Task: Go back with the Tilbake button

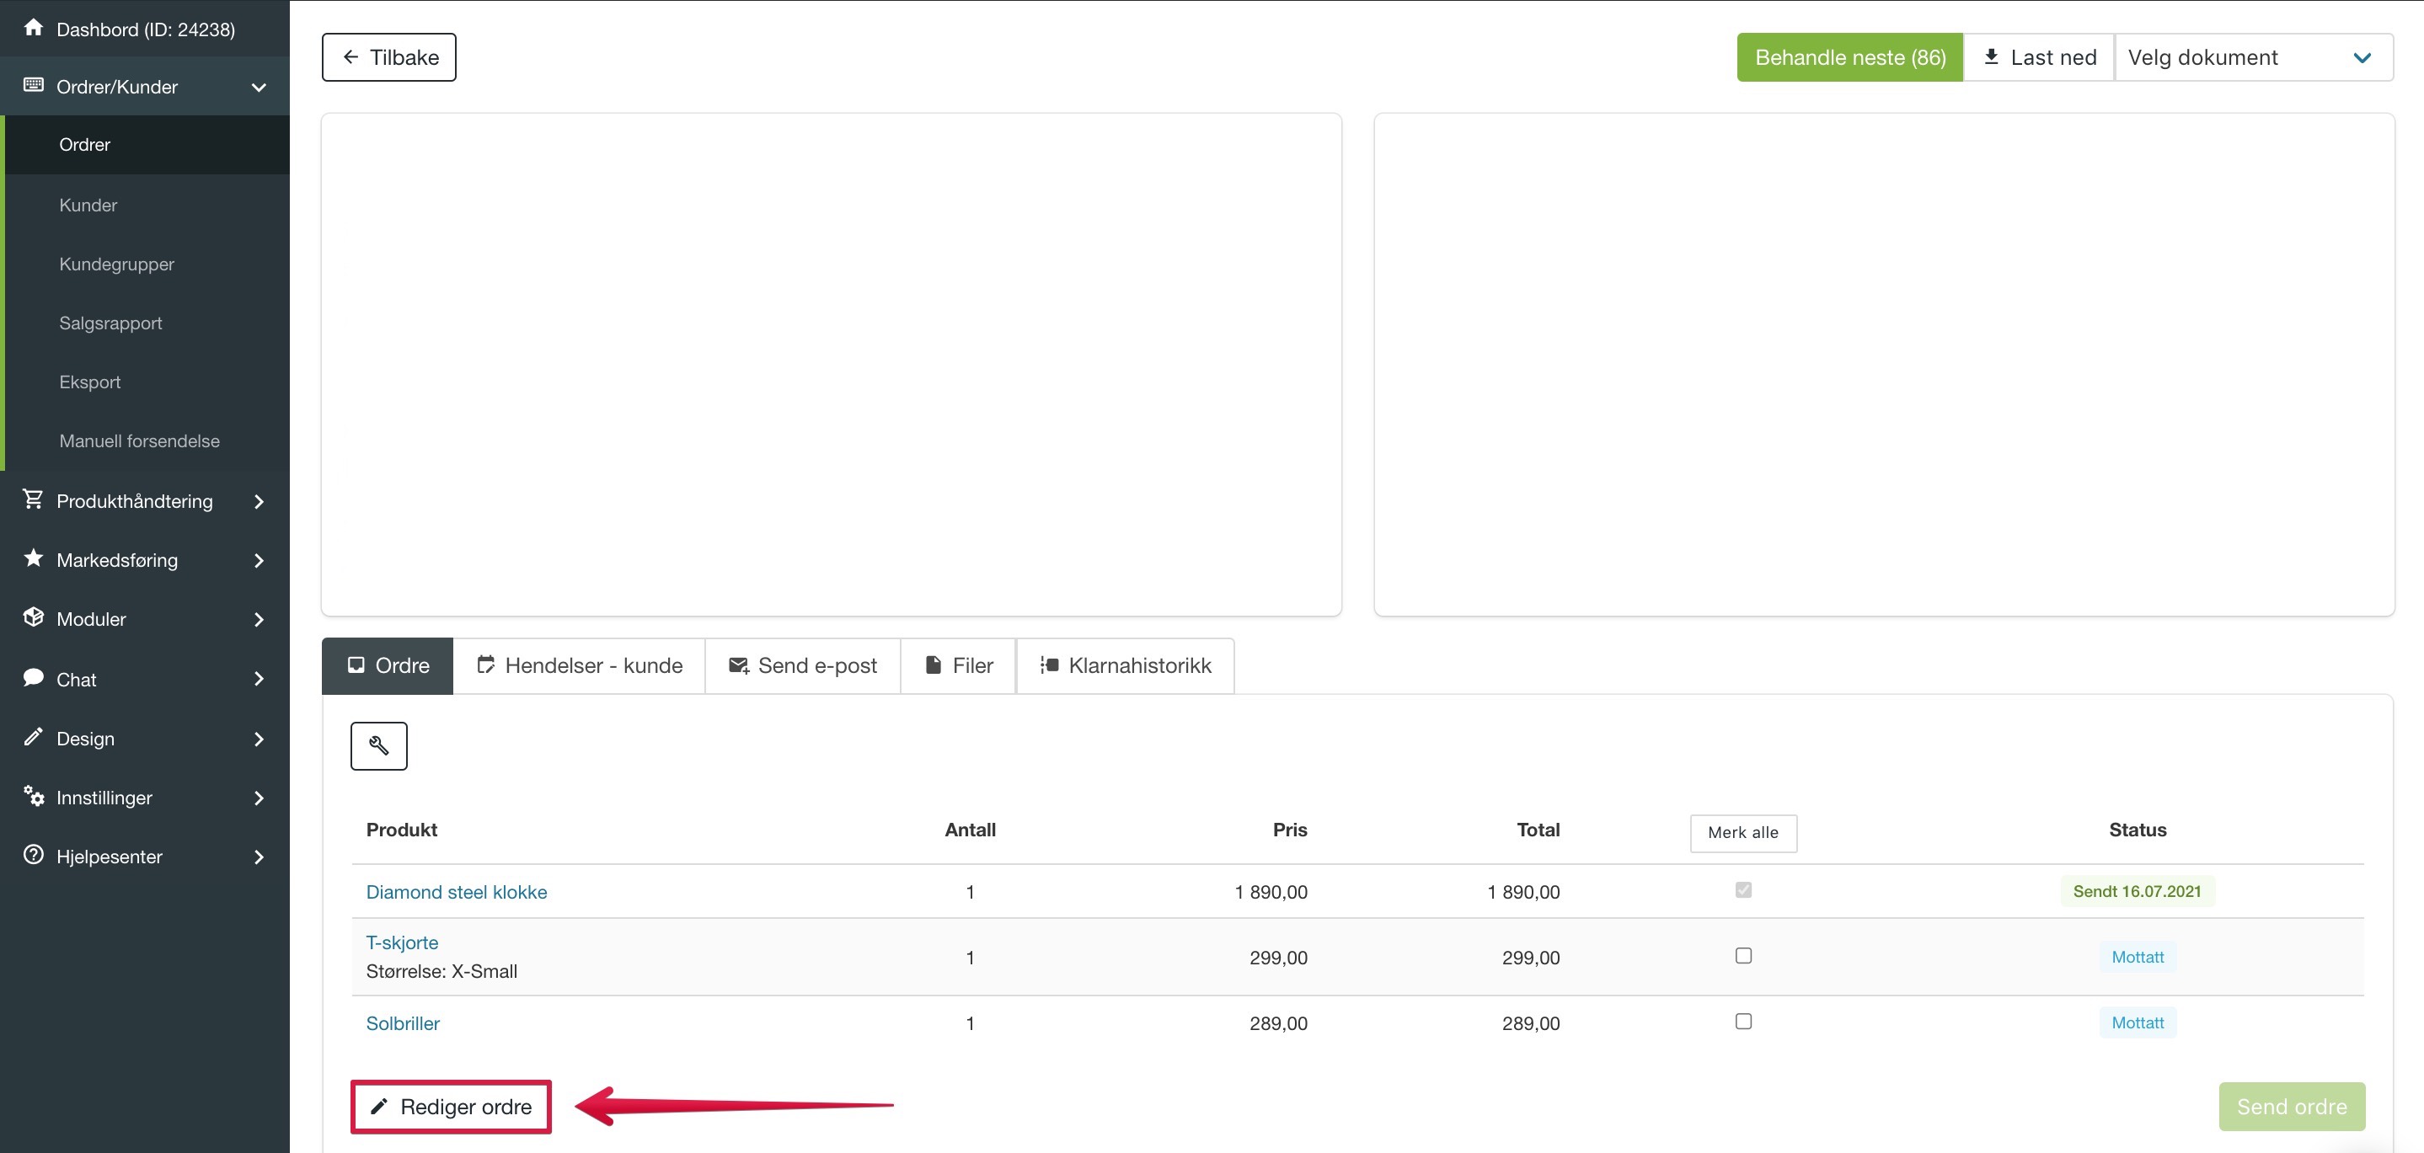Action: 388,57
